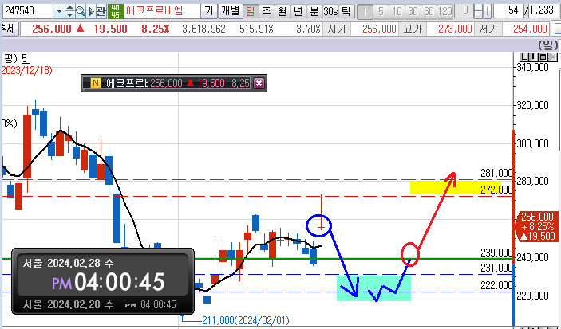Select the 일 (daily) chart period
The height and width of the screenshot is (329, 561).
(251, 11)
